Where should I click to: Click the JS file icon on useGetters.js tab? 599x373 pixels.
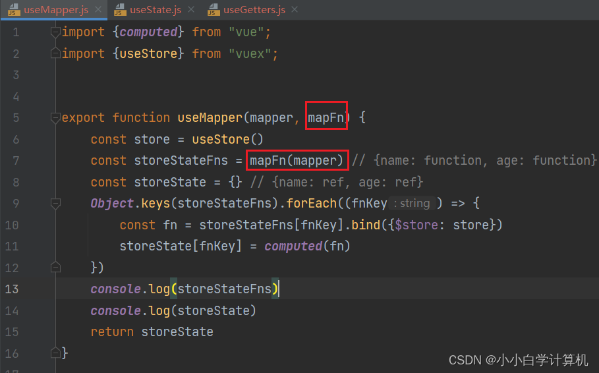click(x=214, y=9)
